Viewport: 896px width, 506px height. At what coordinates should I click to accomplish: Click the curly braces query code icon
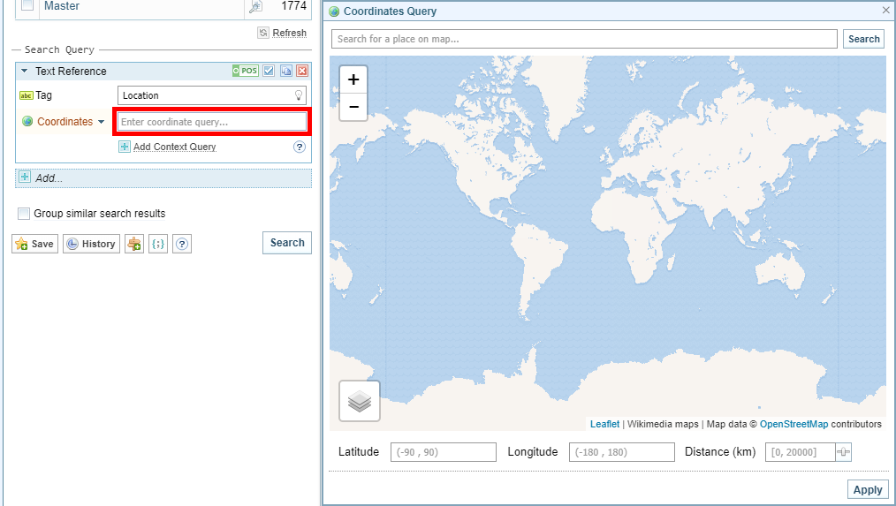158,244
